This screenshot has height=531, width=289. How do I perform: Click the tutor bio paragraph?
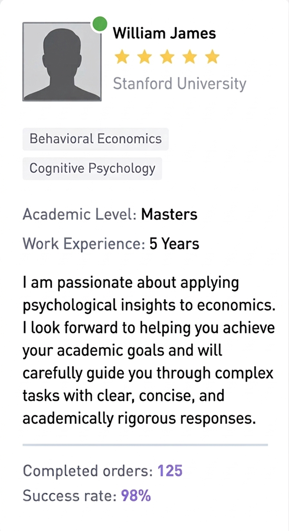click(x=148, y=350)
